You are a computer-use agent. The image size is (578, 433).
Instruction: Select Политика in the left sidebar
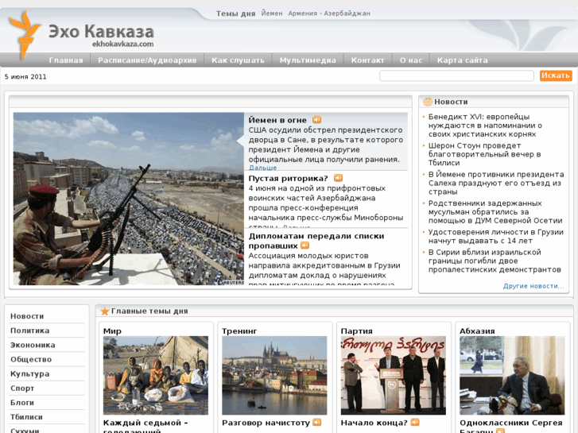29,331
